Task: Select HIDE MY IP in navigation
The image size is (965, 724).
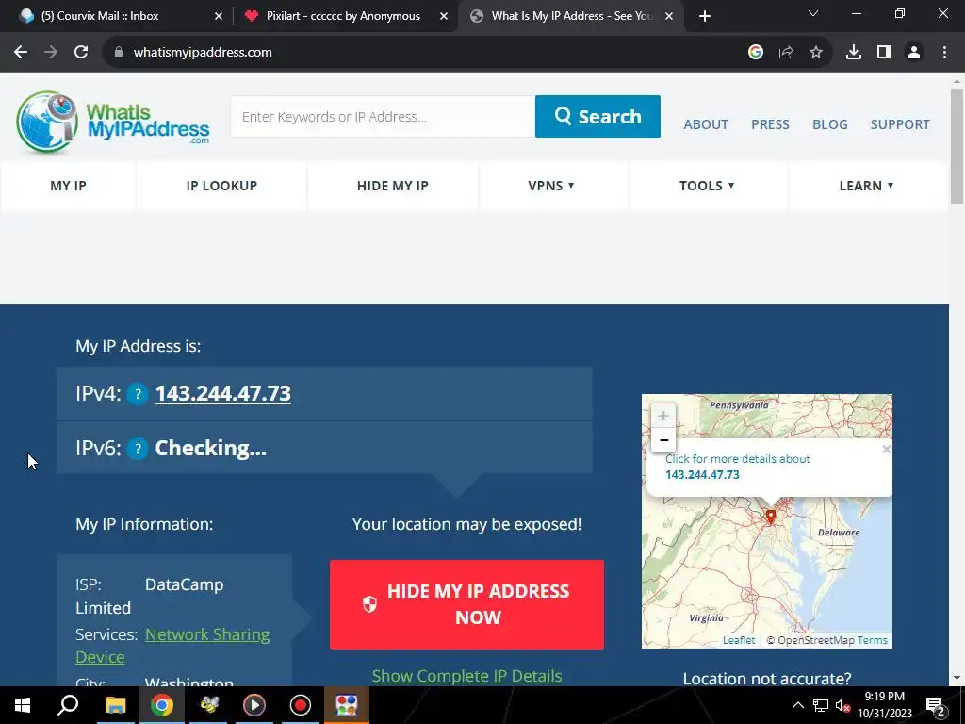Action: pos(393,186)
